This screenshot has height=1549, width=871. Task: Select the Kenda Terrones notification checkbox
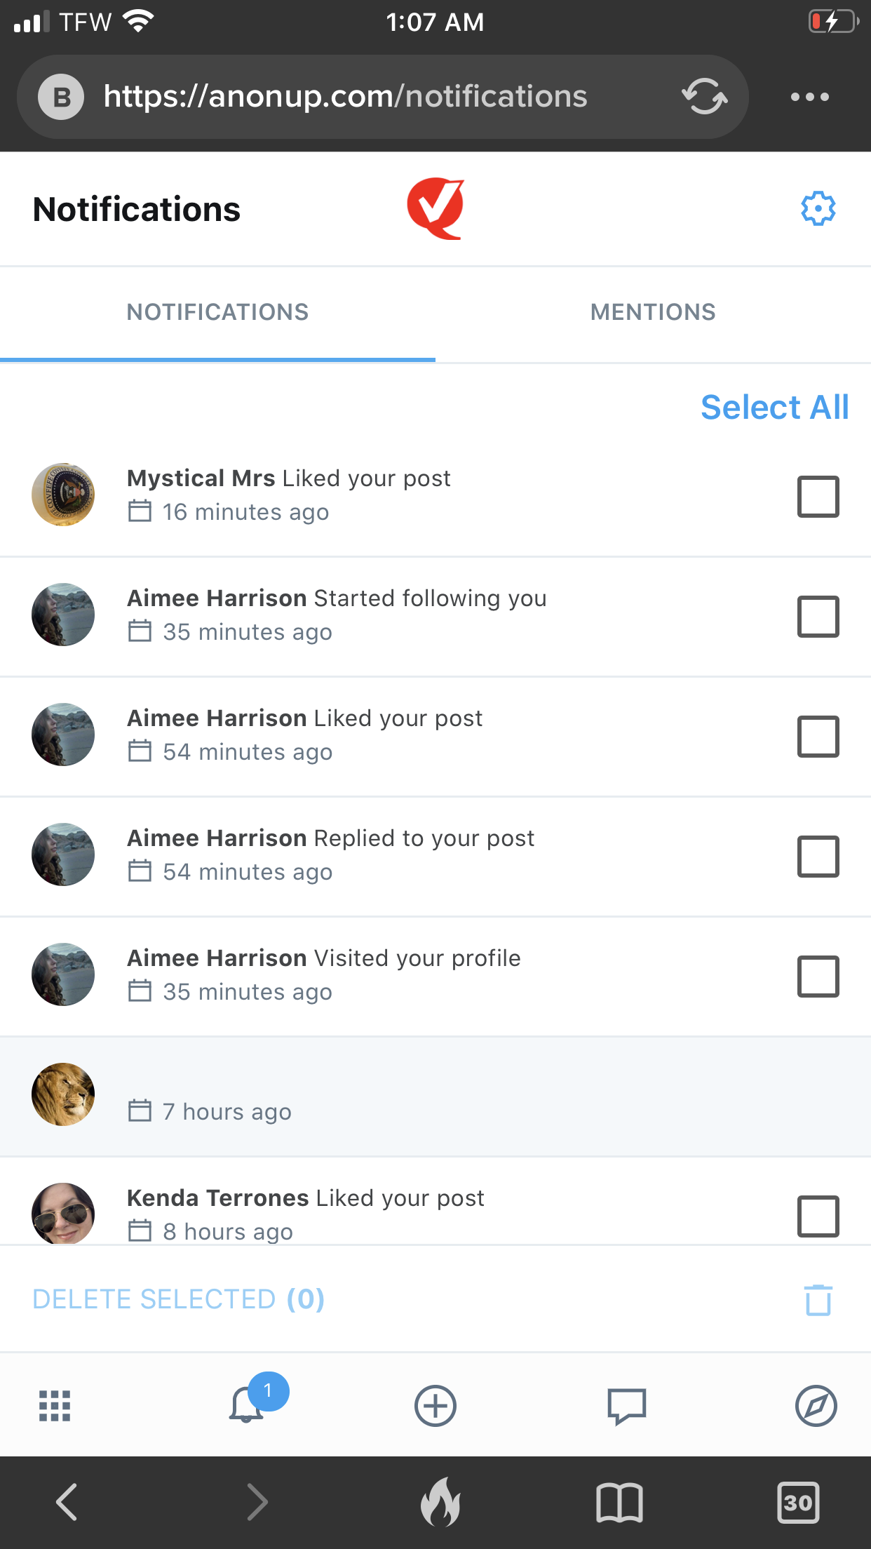(818, 1216)
